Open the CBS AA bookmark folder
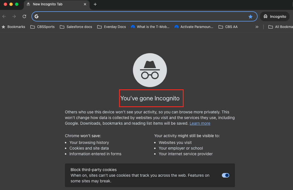This screenshot has width=293, height=190. (x=228, y=27)
